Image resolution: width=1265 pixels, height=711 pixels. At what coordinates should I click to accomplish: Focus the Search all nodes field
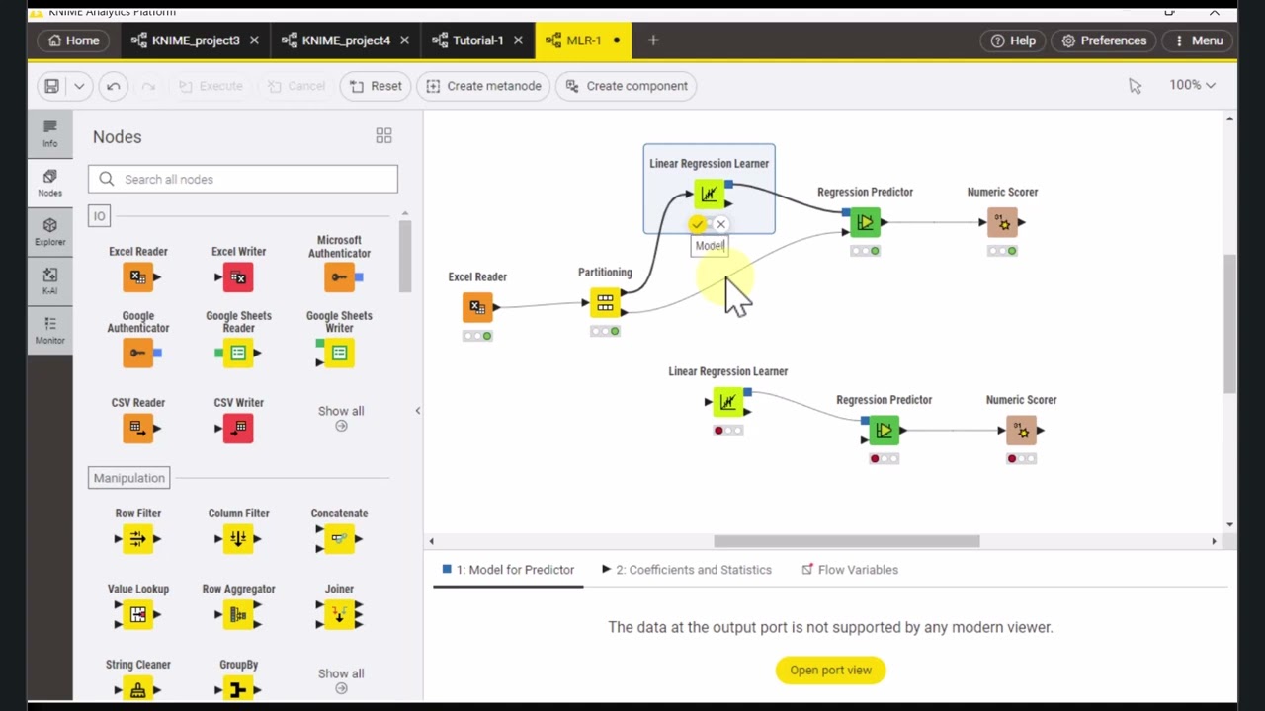[x=243, y=179]
